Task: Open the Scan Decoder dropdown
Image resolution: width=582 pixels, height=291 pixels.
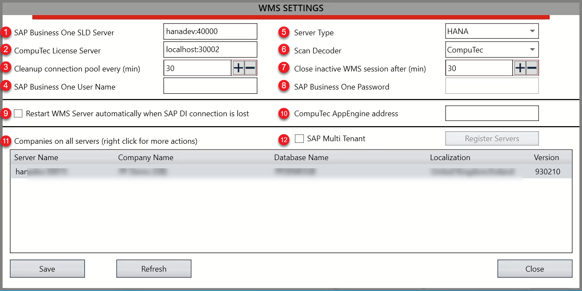Action: click(533, 49)
